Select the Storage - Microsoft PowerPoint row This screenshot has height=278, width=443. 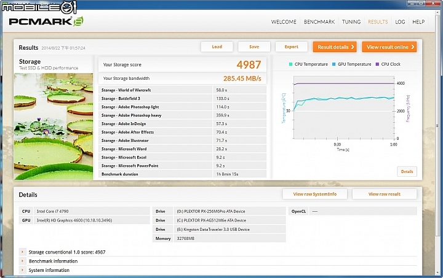click(x=182, y=166)
